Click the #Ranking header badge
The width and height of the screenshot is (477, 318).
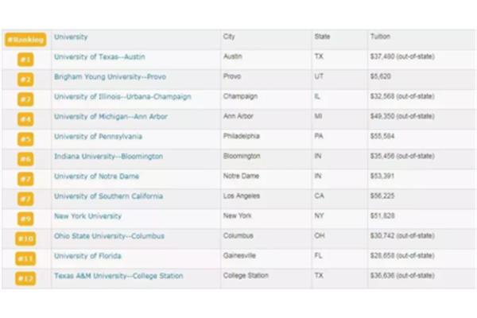tap(25, 39)
